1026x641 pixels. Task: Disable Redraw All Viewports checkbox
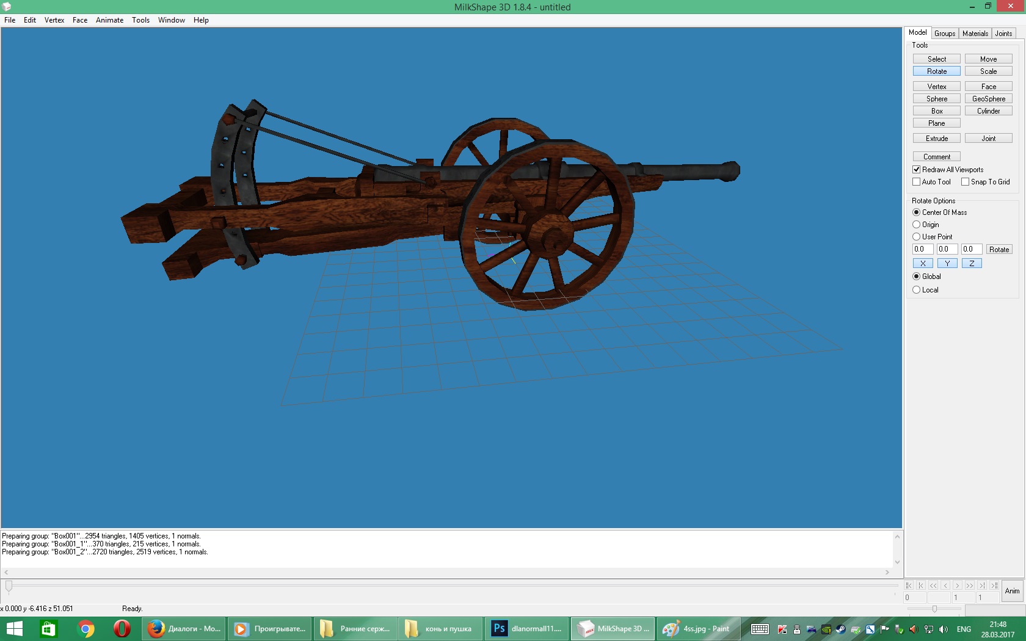pos(917,170)
